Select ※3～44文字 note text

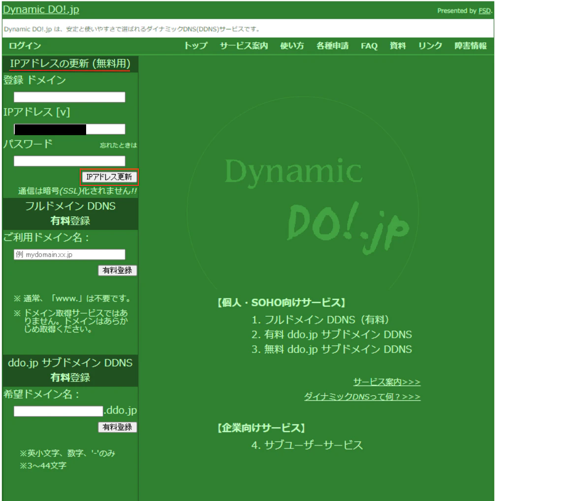tap(43, 466)
